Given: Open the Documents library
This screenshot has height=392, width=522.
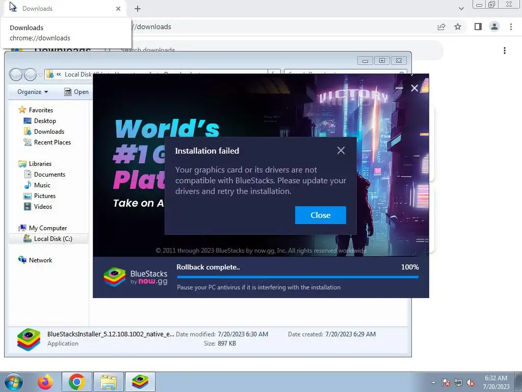Looking at the screenshot, I should tap(49, 175).
